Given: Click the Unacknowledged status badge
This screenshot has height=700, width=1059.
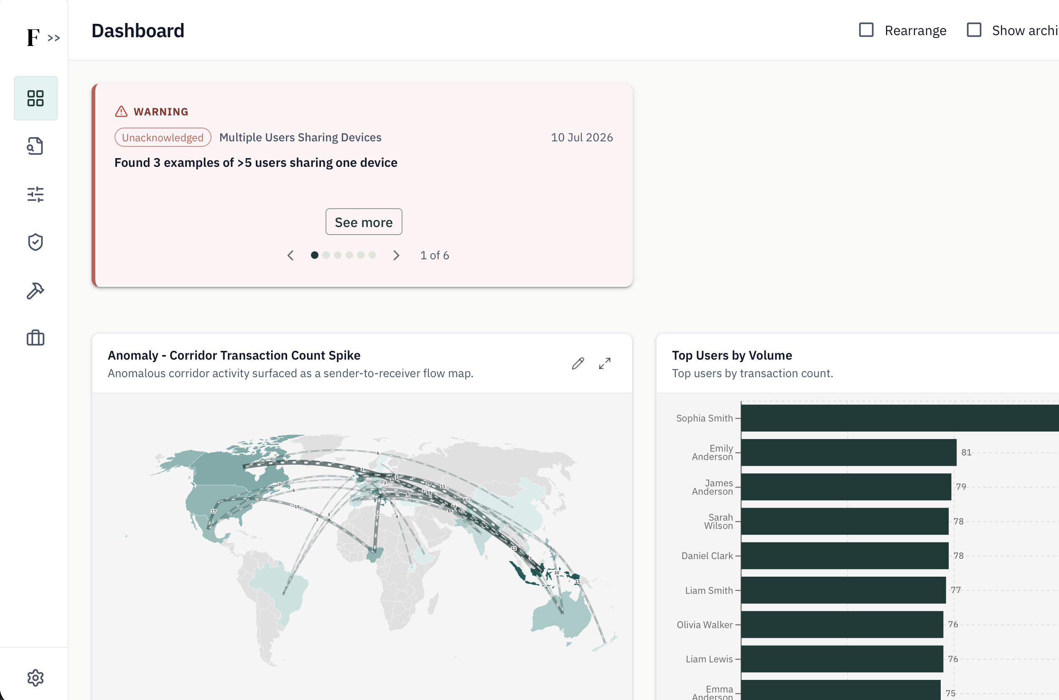Looking at the screenshot, I should click(x=163, y=138).
